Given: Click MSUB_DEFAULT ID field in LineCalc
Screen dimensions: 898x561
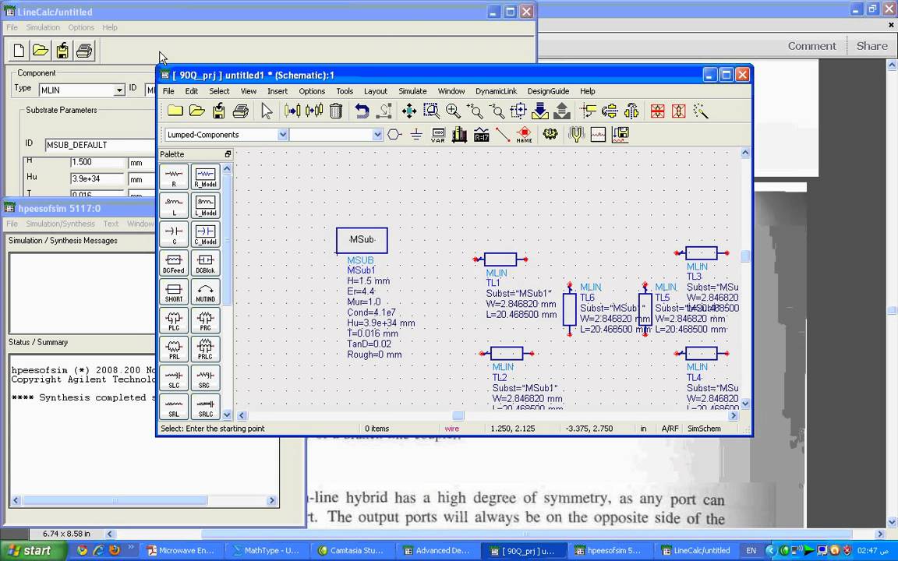Looking at the screenshot, I should (100, 145).
